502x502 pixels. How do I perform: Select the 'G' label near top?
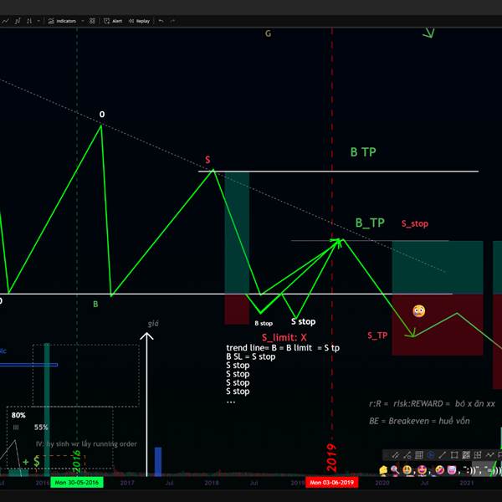pos(268,33)
